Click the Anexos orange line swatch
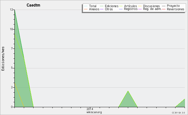 86,9
